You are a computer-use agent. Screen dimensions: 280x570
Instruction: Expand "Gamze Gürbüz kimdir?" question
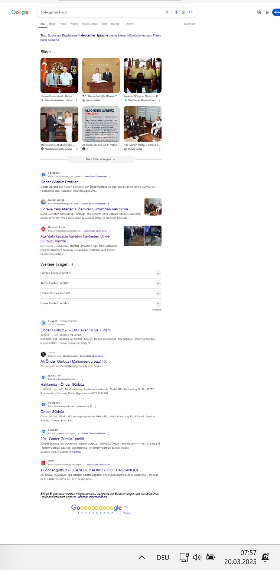[101, 273]
